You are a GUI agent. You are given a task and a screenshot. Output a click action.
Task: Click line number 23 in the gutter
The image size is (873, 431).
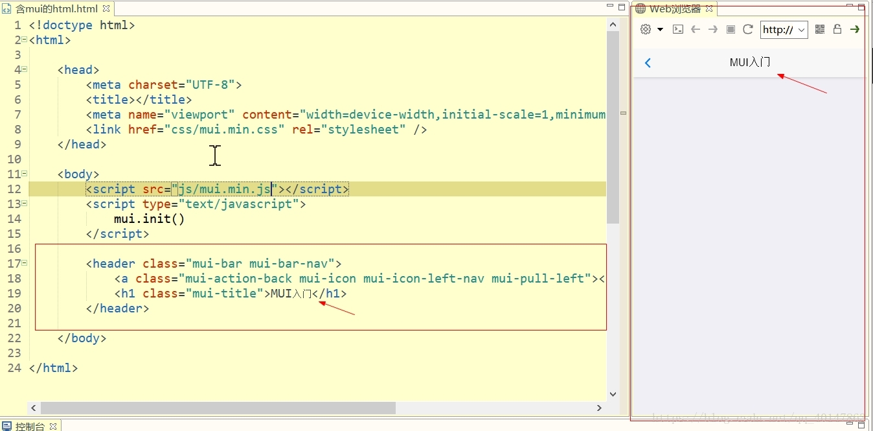[14, 353]
